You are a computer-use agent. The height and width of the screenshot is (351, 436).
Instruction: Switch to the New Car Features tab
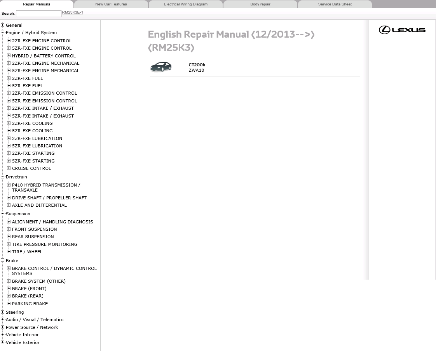coord(111,4)
